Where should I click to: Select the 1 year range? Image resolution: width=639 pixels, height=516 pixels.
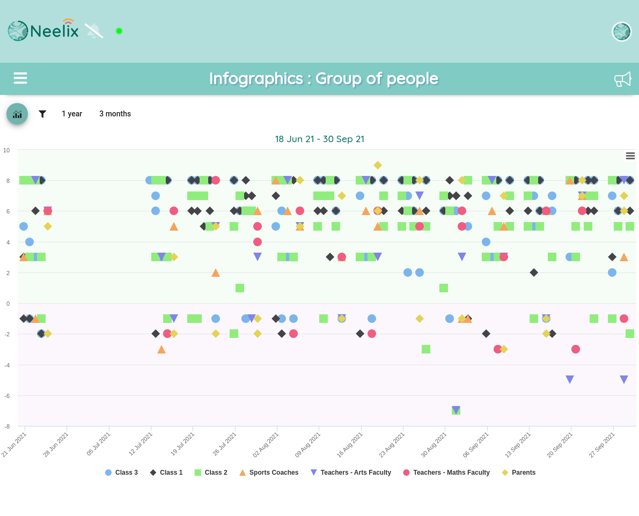tap(72, 114)
